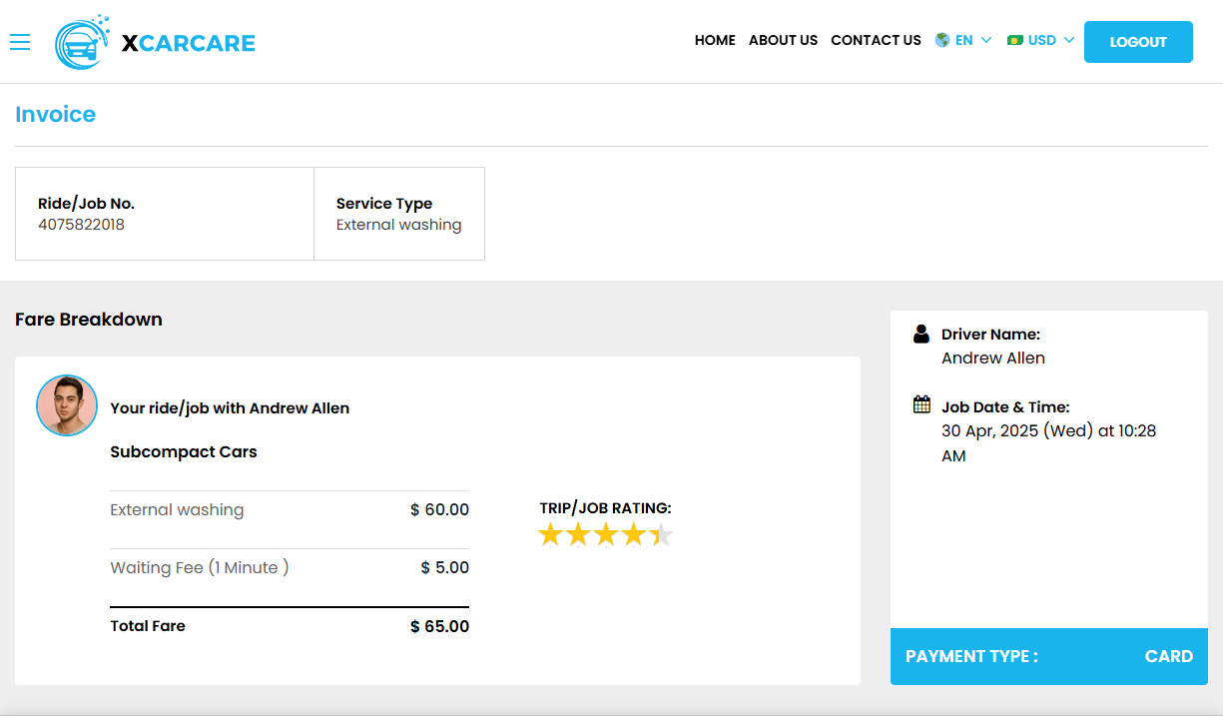Click the green currency banknote icon
Viewport: 1223px width, 721px height.
[1015, 40]
